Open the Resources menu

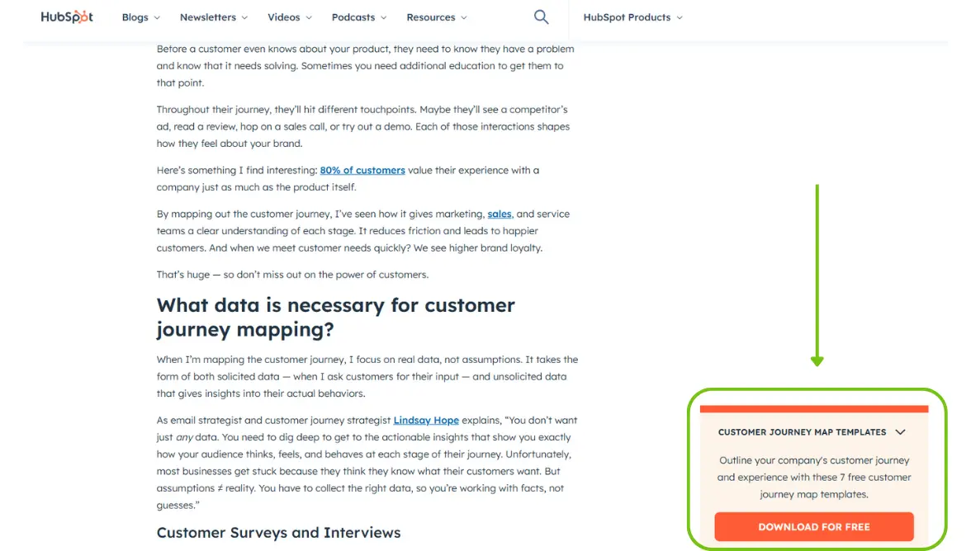437,17
